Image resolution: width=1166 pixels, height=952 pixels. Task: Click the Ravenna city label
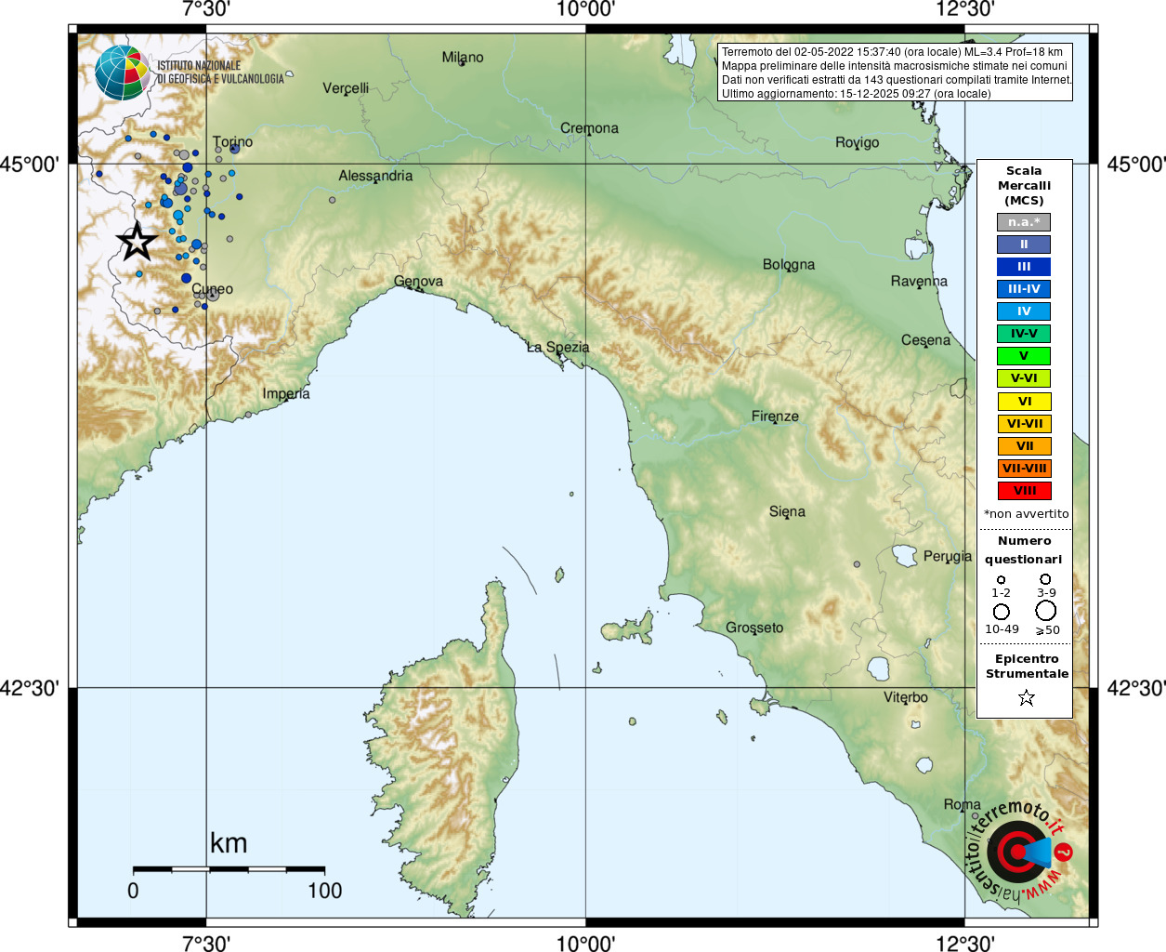[x=919, y=282]
